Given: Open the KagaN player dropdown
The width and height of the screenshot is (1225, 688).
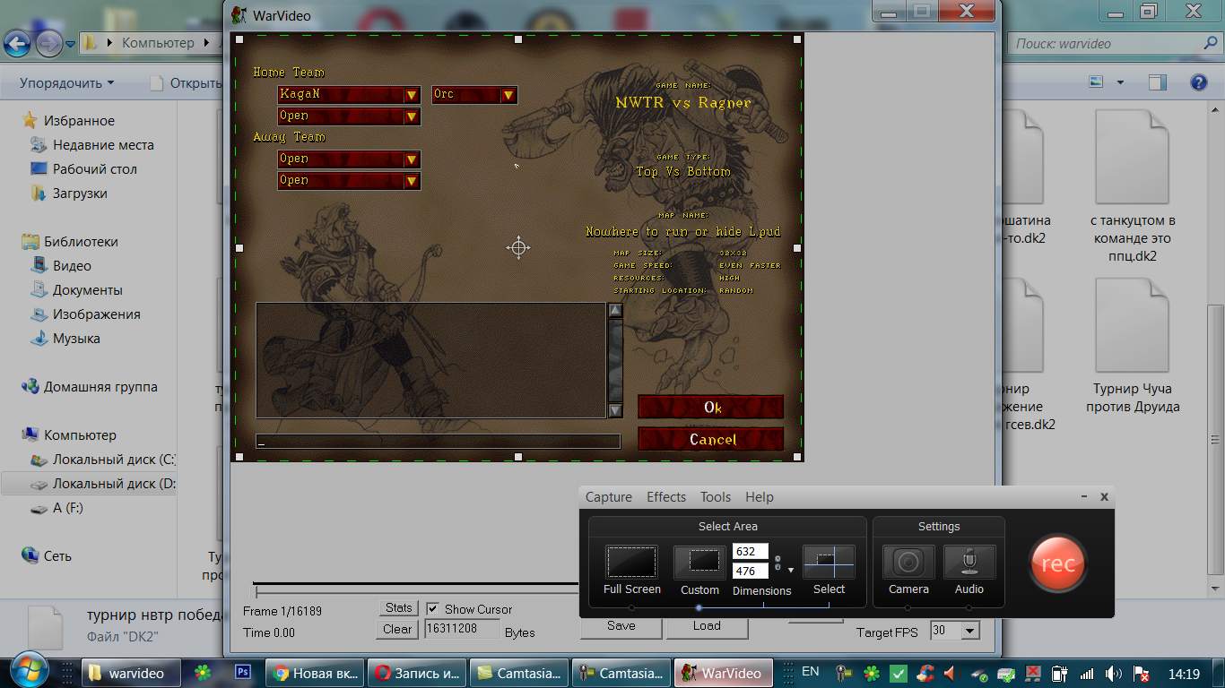Looking at the screenshot, I should click(349, 95).
